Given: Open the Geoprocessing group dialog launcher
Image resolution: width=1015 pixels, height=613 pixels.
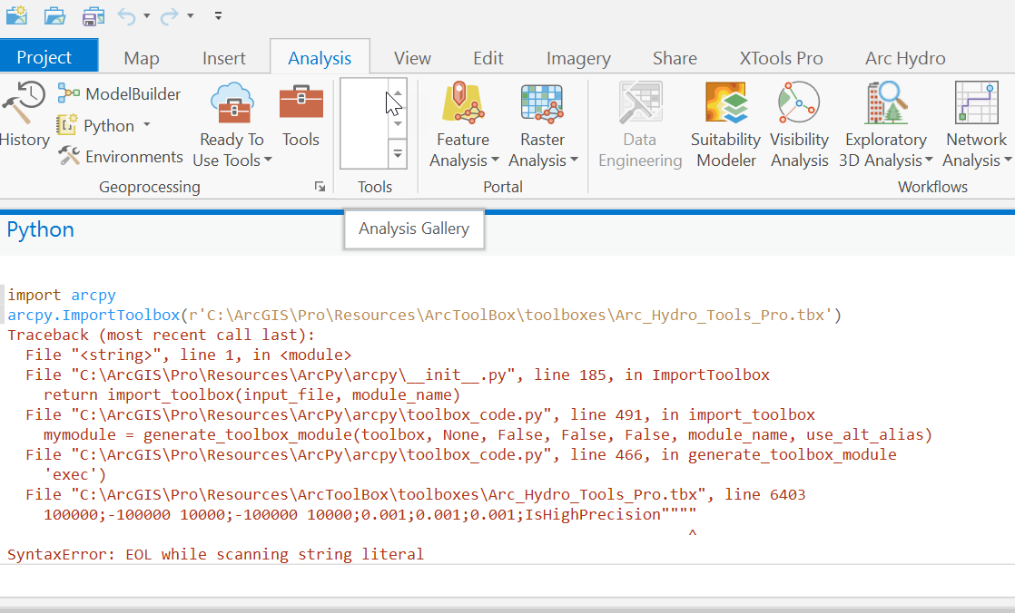Looking at the screenshot, I should point(320,186).
